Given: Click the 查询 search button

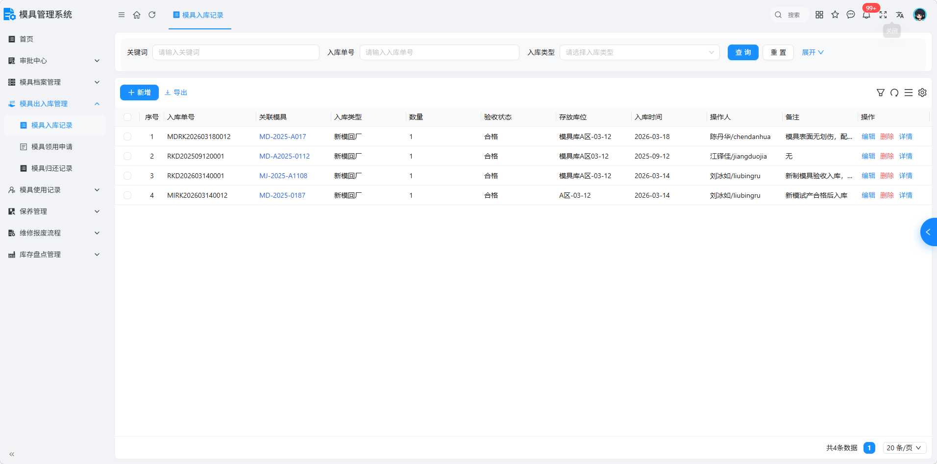Looking at the screenshot, I should pyautogui.click(x=743, y=52).
